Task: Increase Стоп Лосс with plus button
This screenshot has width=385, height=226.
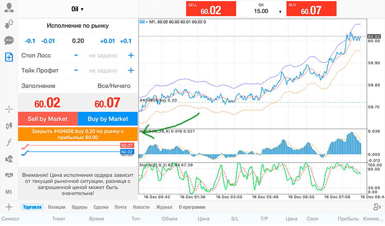Action: [131, 55]
